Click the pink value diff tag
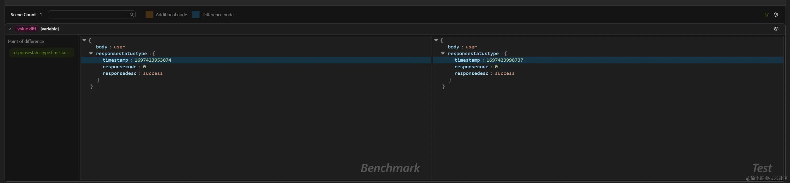The image size is (790, 183). pos(27,29)
